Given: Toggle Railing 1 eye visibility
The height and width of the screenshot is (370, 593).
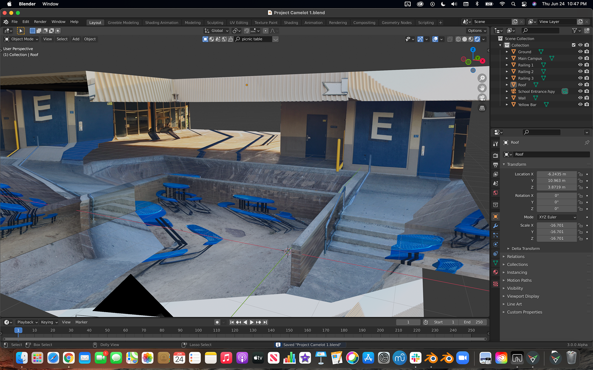Looking at the screenshot, I should tap(580, 65).
